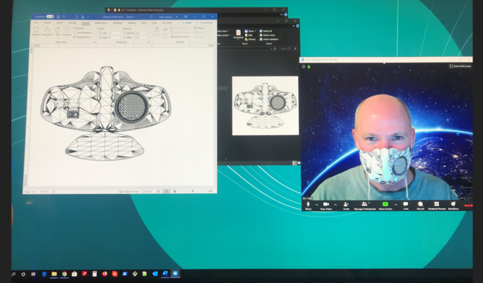Viewport: 483px width, 283px height.
Task: Open Breakout Rooms in Zoom
Action: 436,206
